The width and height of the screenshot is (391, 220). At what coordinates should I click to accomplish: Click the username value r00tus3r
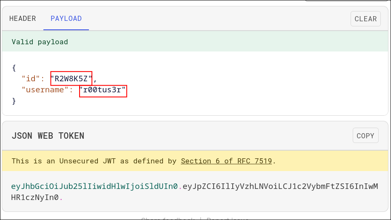pos(103,90)
